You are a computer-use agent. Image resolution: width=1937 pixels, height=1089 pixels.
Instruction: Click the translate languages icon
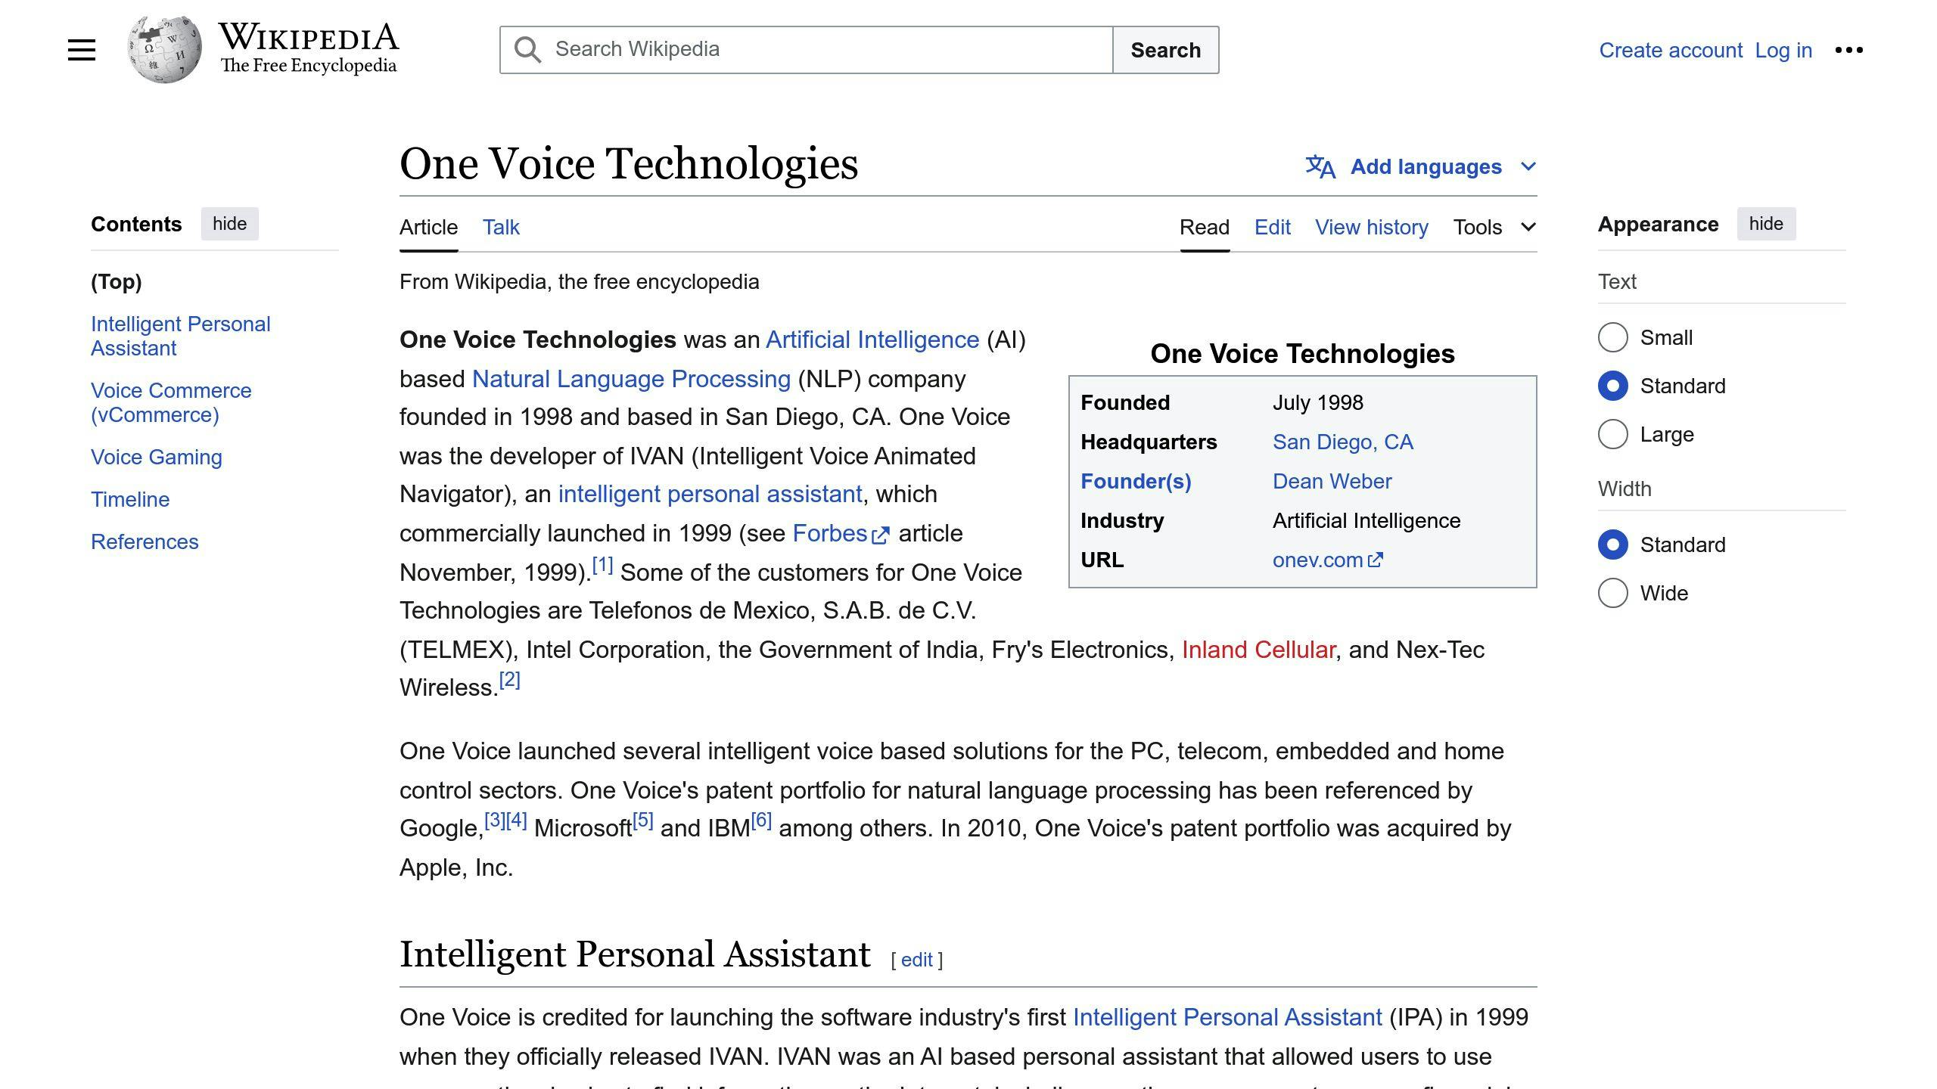(x=1320, y=166)
